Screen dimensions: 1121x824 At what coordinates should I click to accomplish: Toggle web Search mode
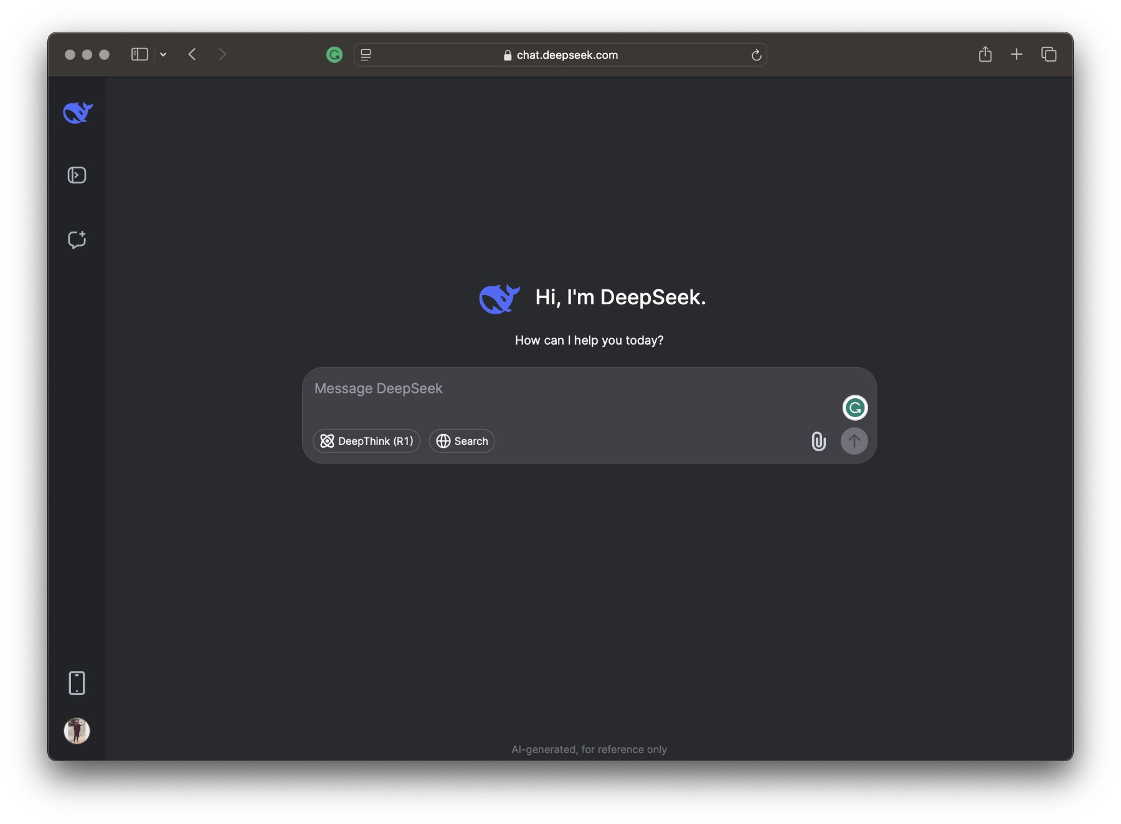point(462,441)
